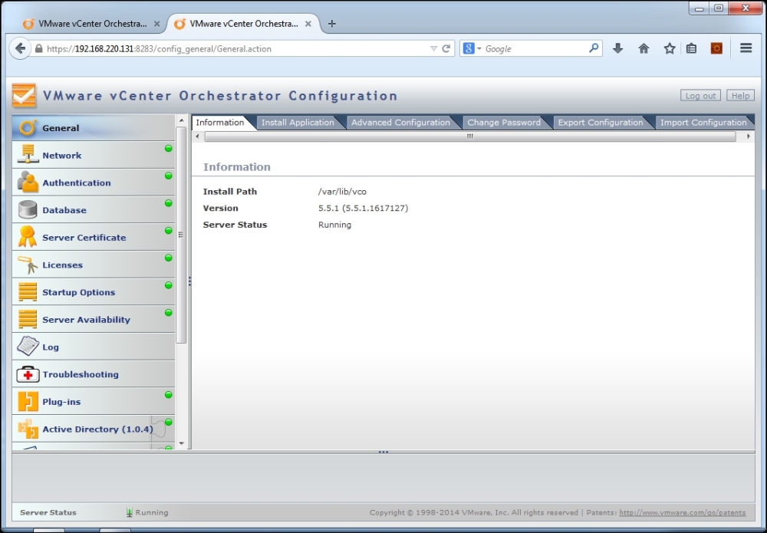Screen dimensions: 767x533
Task: Click the Google search input field
Action: coord(535,48)
